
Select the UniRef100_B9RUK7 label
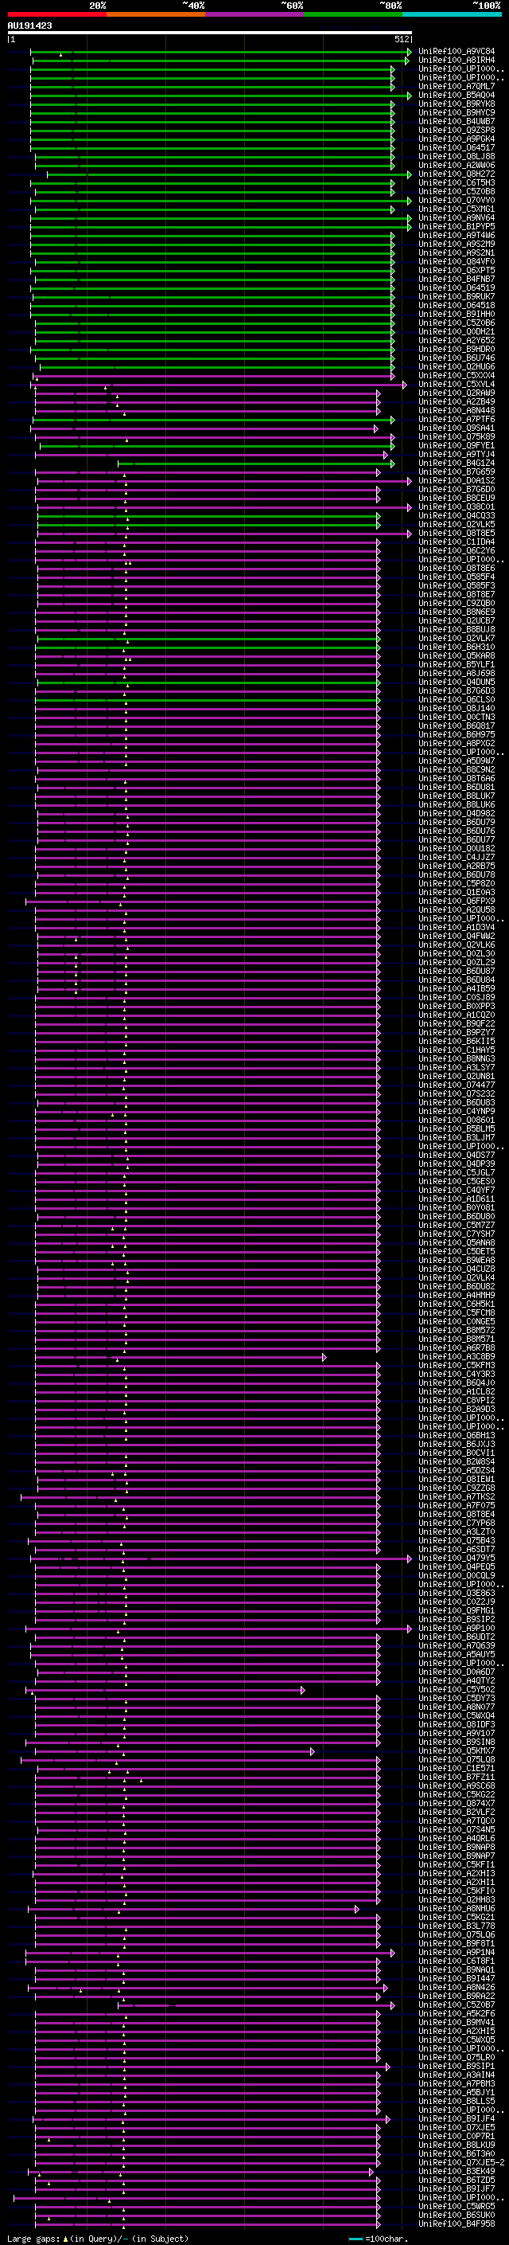pyautogui.click(x=457, y=296)
